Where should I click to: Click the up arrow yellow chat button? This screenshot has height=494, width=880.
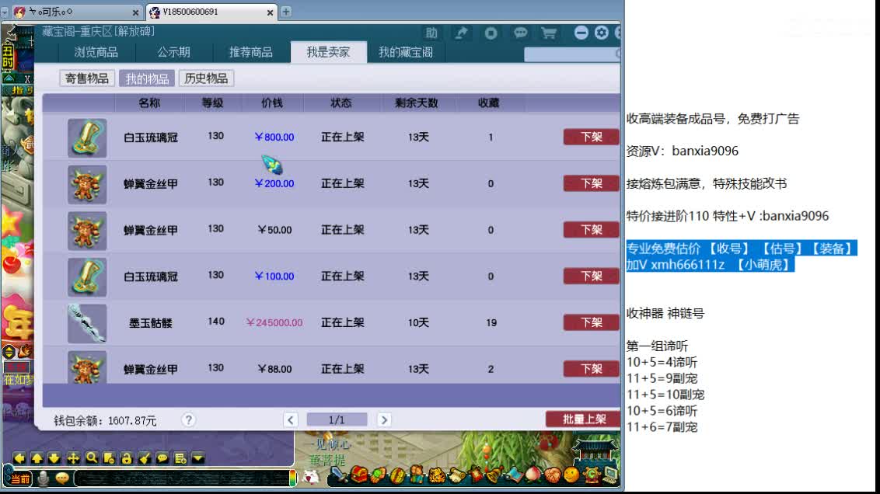pyautogui.click(x=37, y=458)
